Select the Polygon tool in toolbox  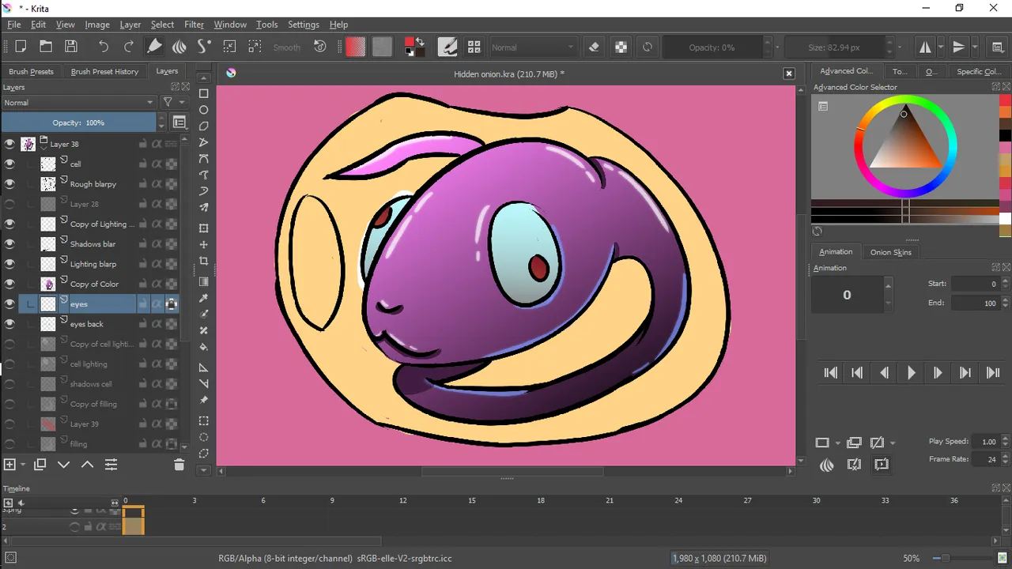point(203,126)
